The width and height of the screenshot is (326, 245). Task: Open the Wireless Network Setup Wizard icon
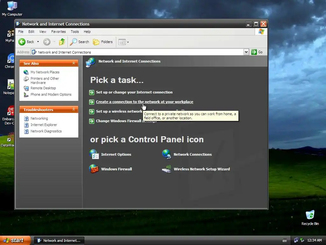[x=167, y=169]
